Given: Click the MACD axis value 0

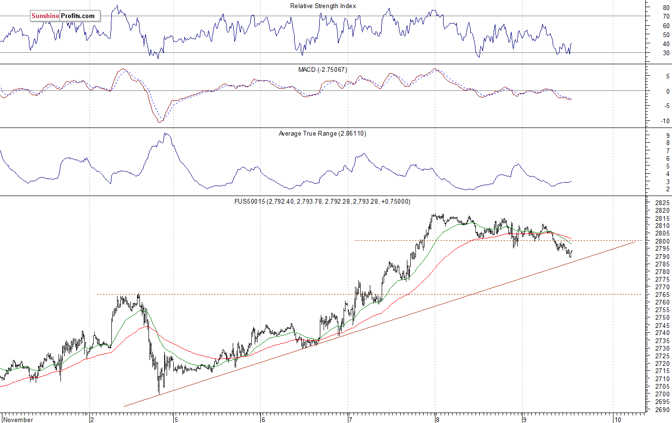Looking at the screenshot, I should (668, 91).
